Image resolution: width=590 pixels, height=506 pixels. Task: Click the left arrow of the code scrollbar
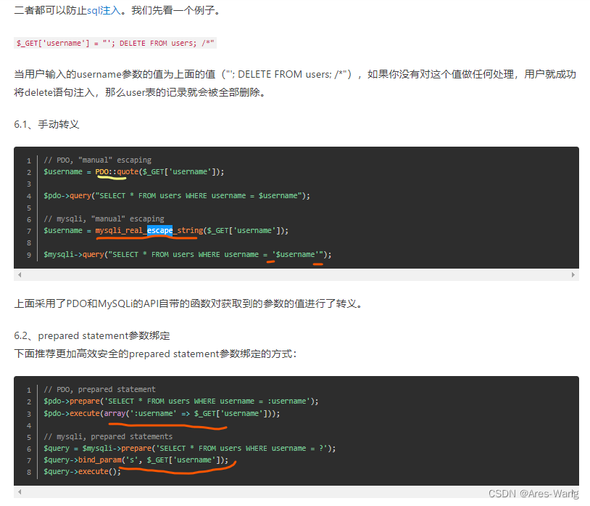(19, 274)
